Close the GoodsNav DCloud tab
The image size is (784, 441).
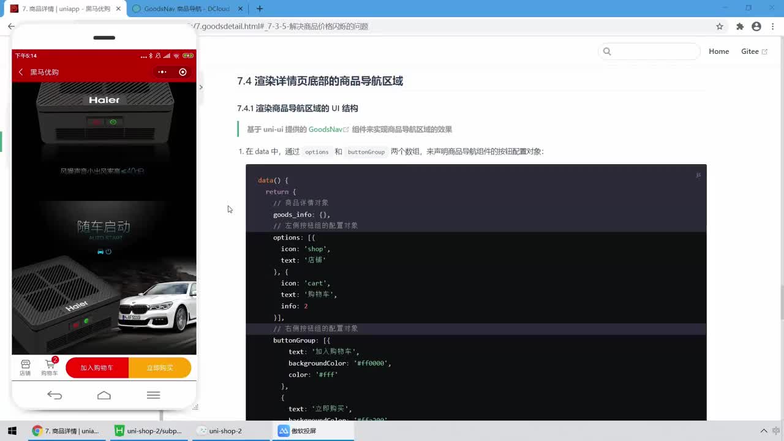241,9
